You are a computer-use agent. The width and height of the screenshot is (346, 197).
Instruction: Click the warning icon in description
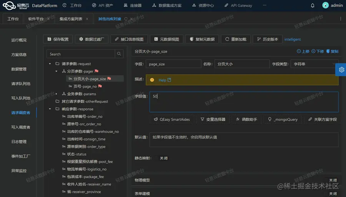(x=152, y=80)
